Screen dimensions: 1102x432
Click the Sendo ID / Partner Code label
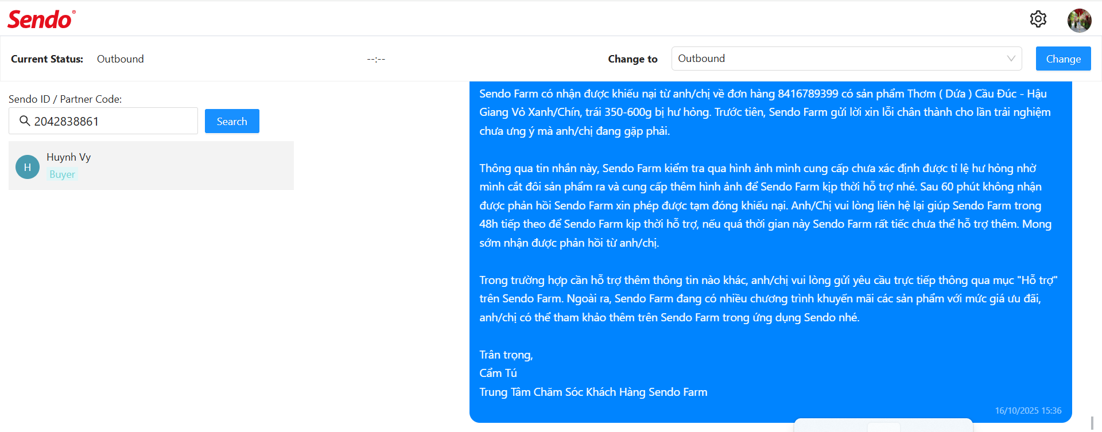click(65, 99)
